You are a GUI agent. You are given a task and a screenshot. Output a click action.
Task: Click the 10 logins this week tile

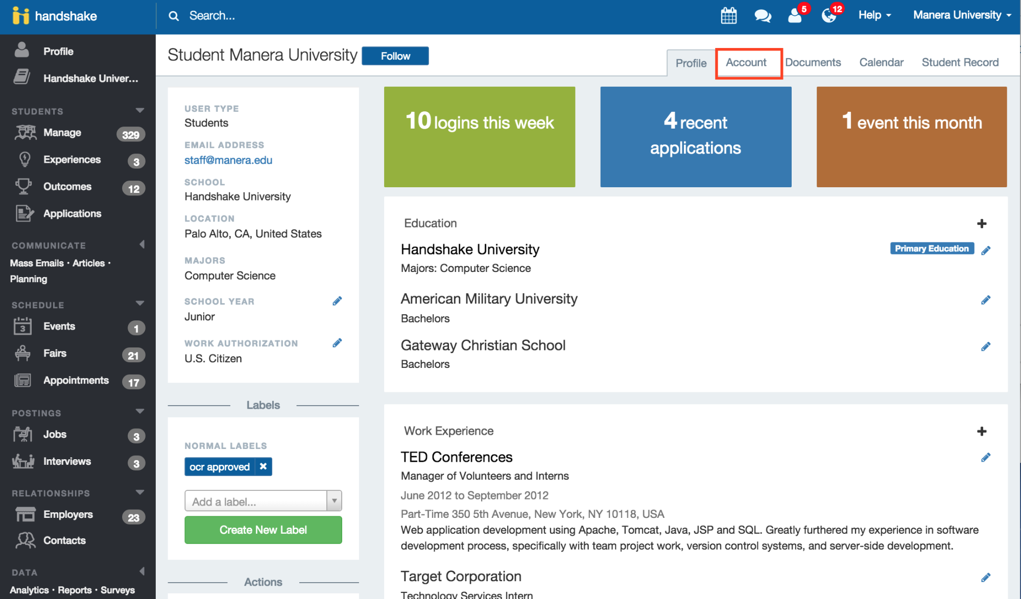(x=480, y=137)
